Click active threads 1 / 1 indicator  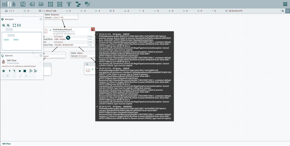coord(9,11)
